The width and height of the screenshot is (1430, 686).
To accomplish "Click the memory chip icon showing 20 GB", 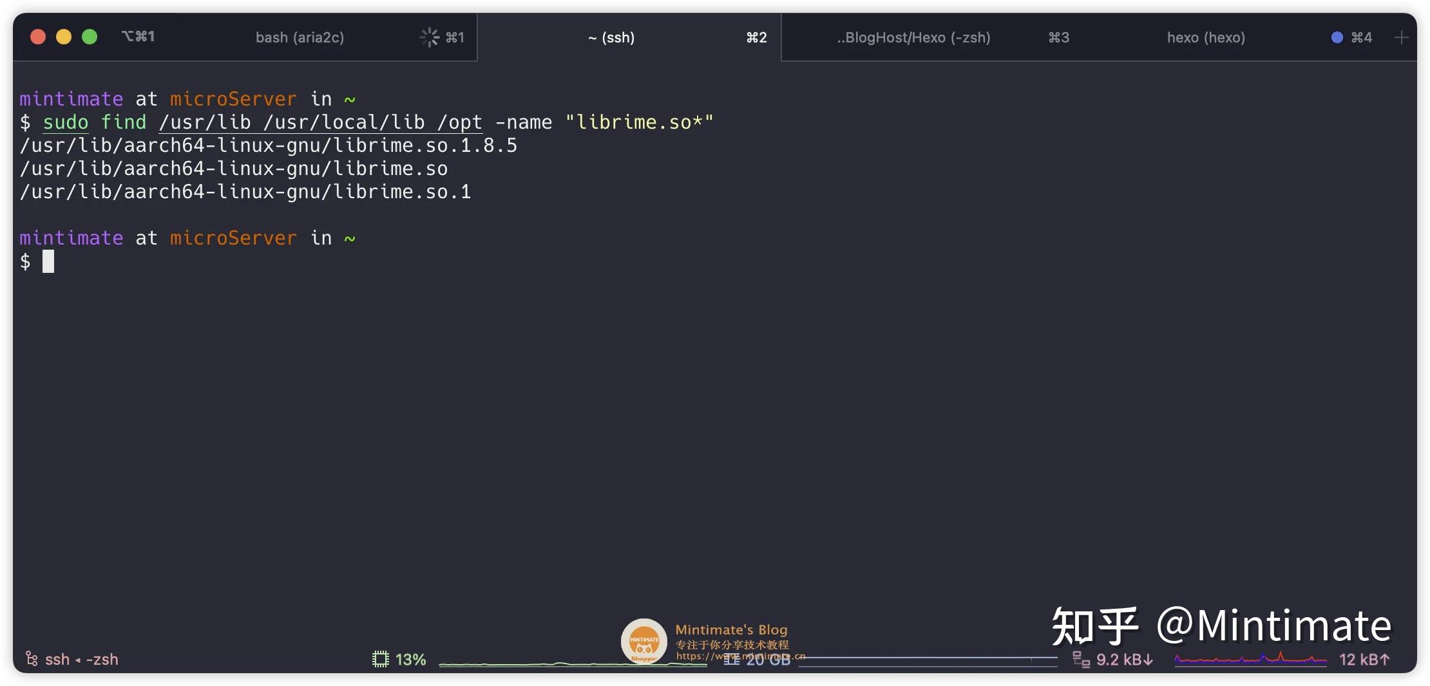I will [x=732, y=659].
